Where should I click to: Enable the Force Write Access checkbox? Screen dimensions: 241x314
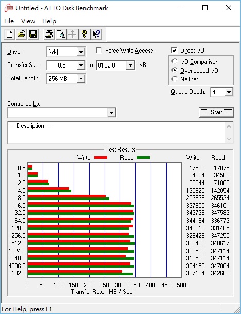pyautogui.click(x=99, y=50)
